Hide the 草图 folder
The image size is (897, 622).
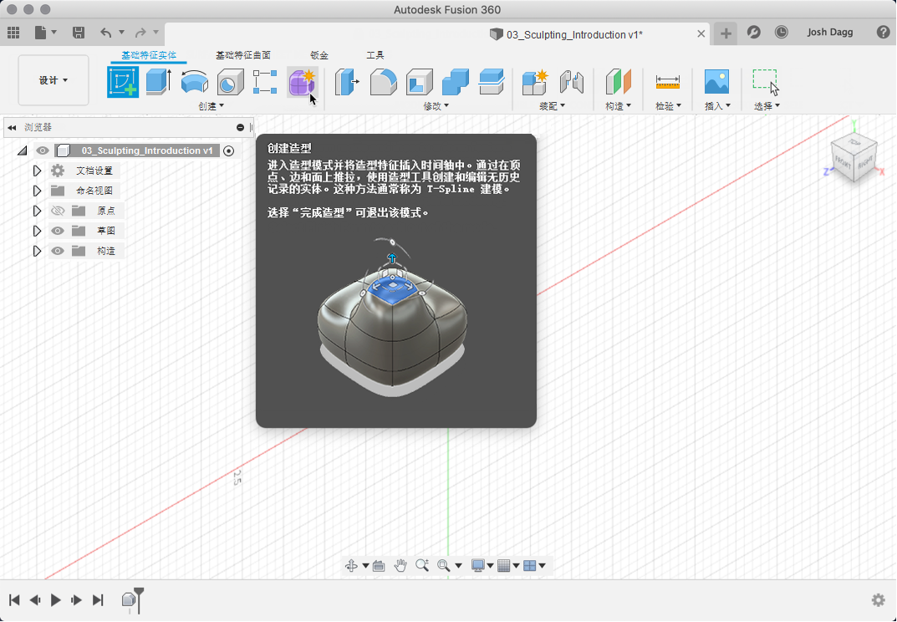pyautogui.click(x=58, y=231)
